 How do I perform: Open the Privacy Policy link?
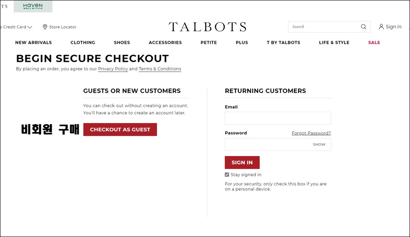tap(113, 69)
